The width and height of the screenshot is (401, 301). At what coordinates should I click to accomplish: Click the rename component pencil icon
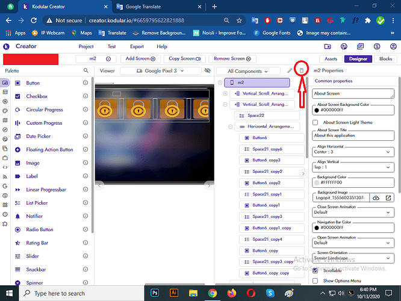tap(290, 71)
